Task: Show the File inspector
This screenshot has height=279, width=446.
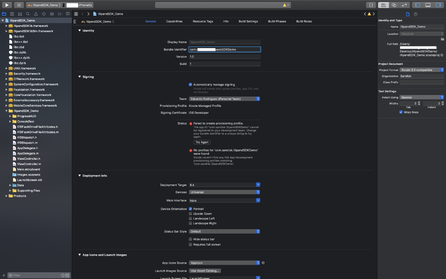Action: click(x=408, y=14)
